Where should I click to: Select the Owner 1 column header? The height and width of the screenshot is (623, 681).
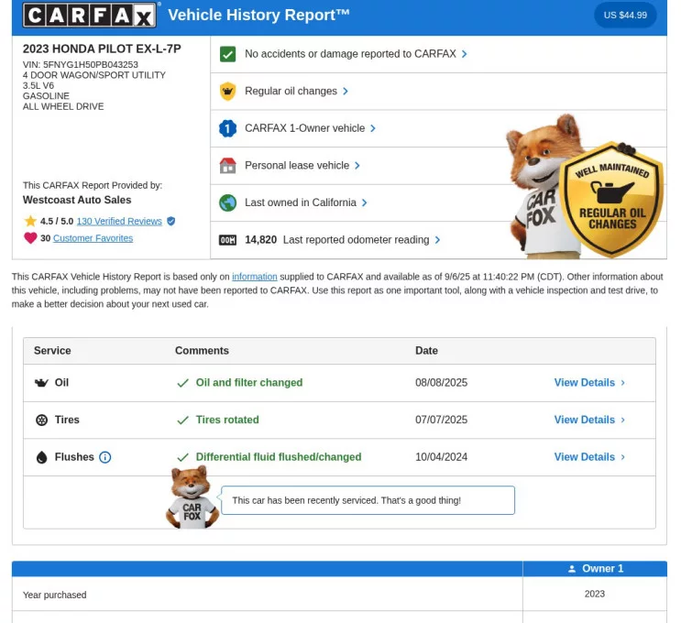(595, 569)
